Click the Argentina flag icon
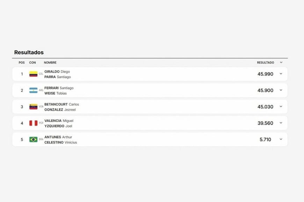This screenshot has height=202, width=304. click(33, 90)
